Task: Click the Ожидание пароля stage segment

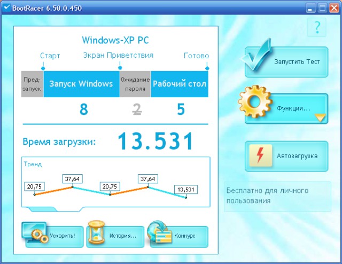Action: [135, 84]
